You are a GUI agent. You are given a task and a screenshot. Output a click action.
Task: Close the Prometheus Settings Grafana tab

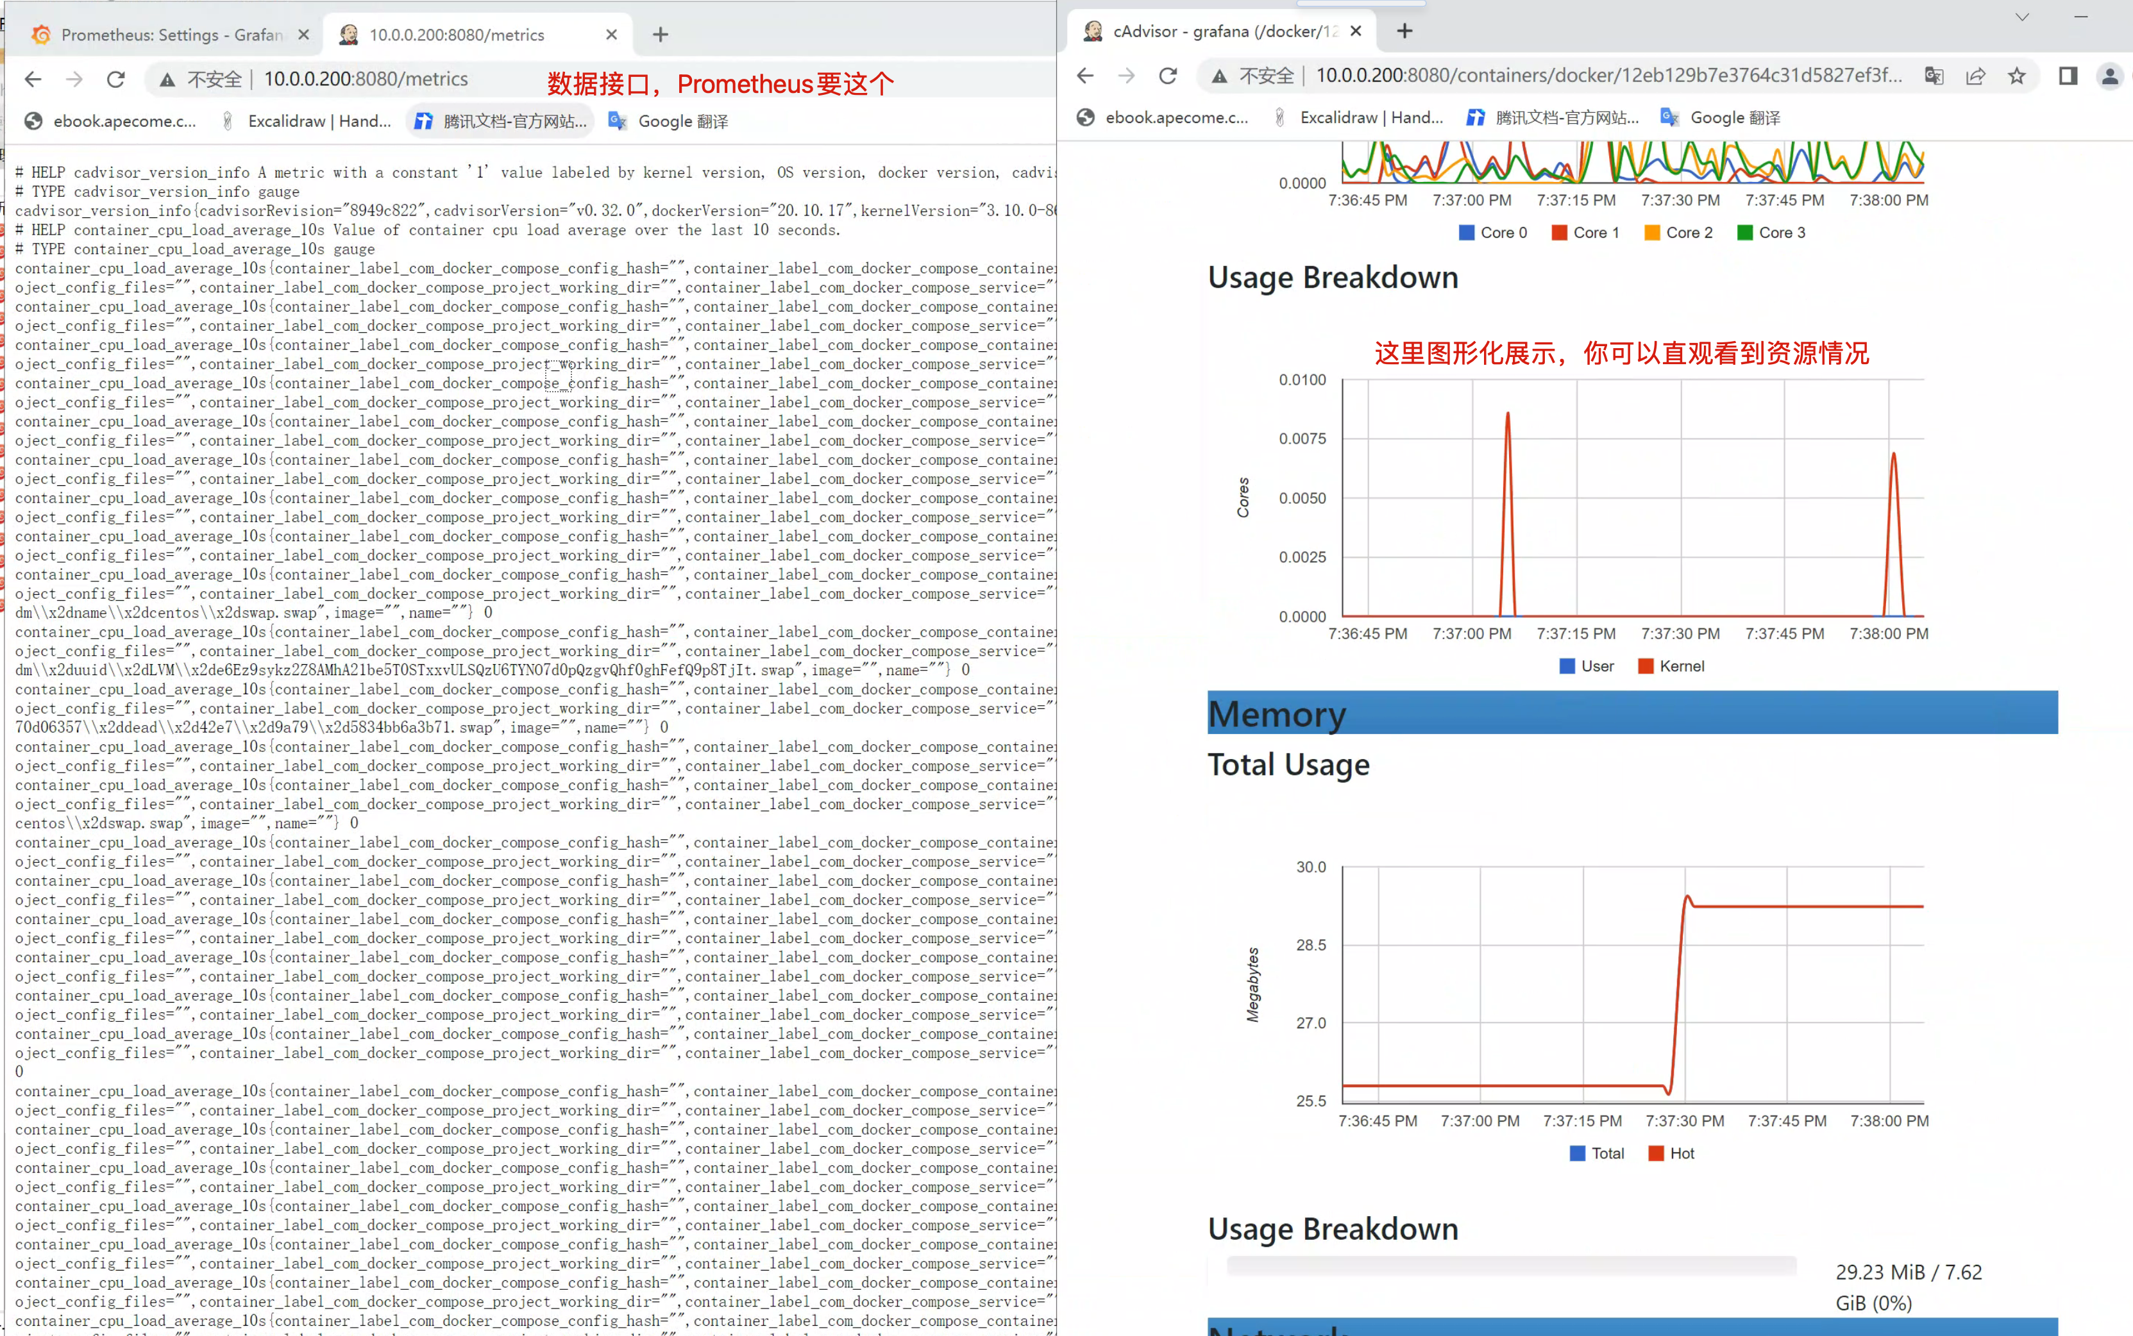coord(303,35)
